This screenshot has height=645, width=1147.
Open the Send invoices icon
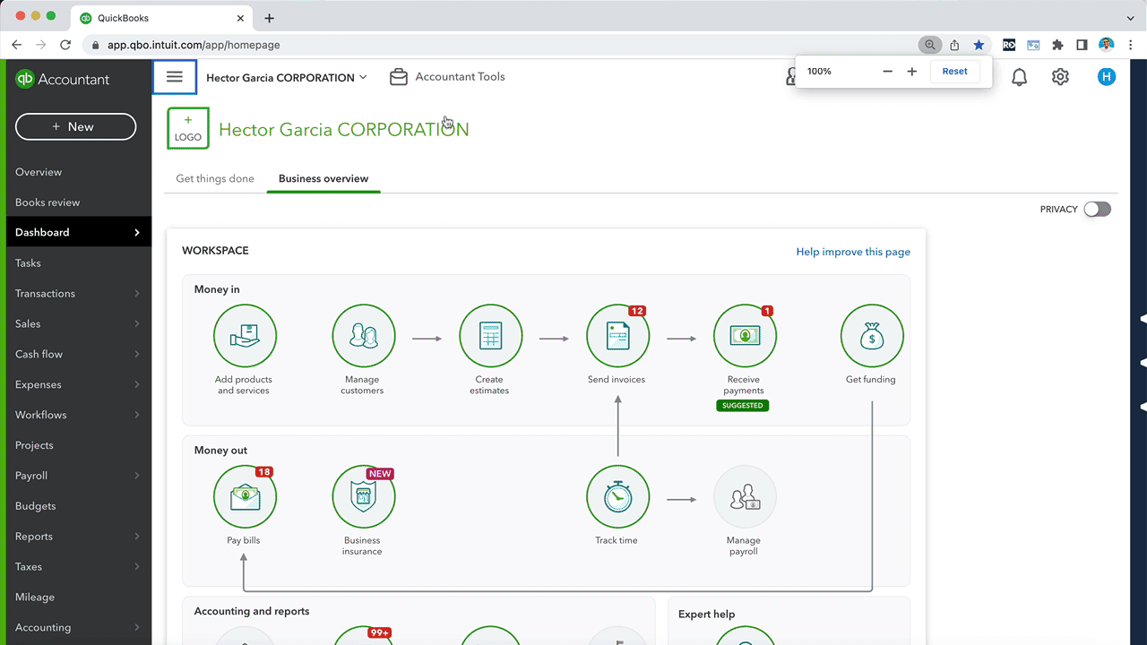coord(617,337)
